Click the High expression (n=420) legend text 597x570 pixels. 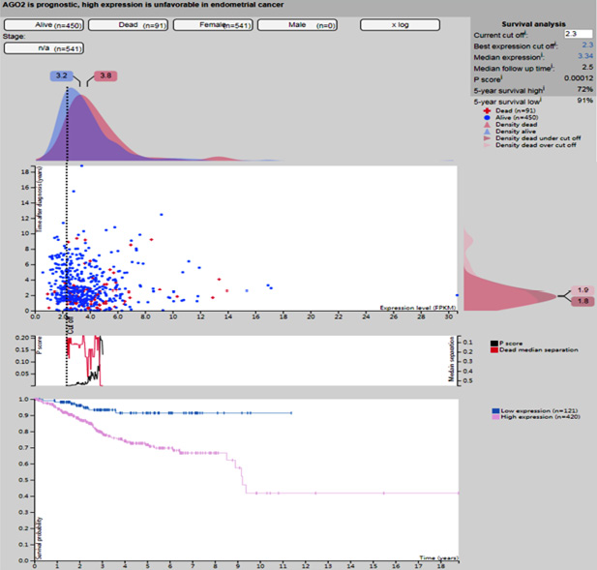tap(540, 417)
